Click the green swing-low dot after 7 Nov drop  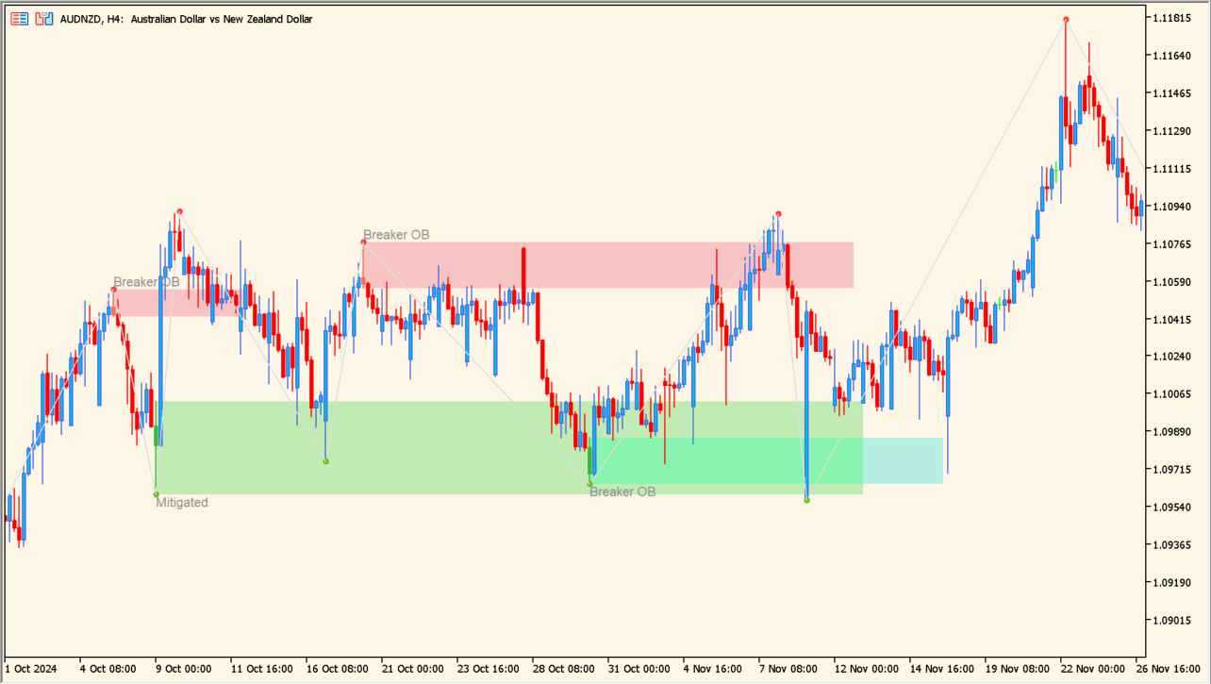806,500
